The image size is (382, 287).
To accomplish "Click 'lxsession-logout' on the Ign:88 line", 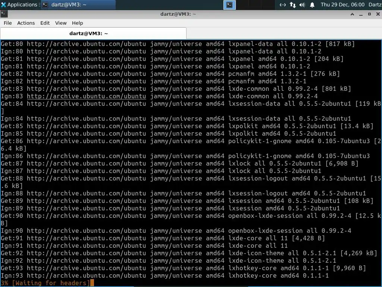I will click(x=258, y=193).
